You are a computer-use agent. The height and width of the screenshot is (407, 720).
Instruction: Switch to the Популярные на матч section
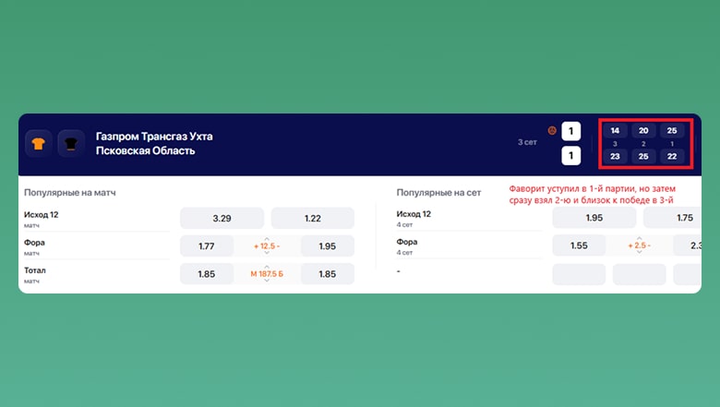[x=76, y=193]
